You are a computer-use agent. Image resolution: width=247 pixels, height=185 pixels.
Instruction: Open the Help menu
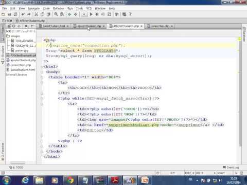coord(112,8)
